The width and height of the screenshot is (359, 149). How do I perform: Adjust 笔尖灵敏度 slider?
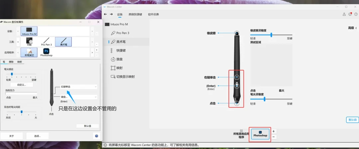click(265, 99)
